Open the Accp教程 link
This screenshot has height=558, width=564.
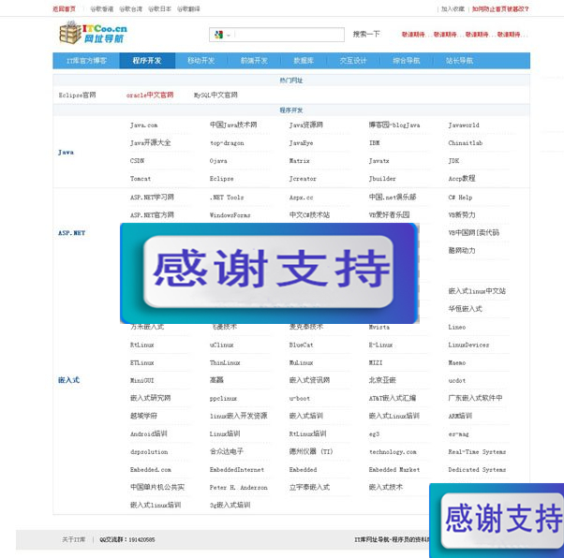pos(462,178)
